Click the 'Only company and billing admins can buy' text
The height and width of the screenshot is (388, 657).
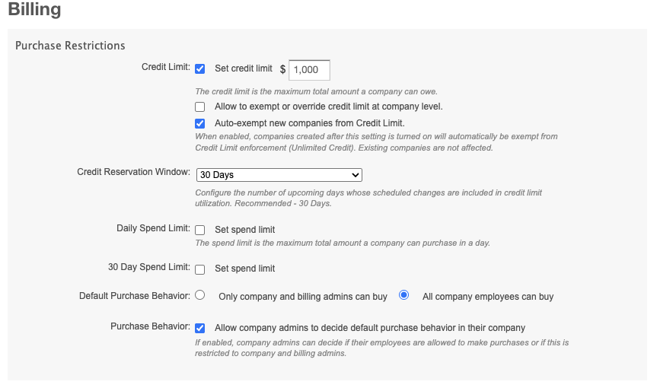tap(303, 297)
